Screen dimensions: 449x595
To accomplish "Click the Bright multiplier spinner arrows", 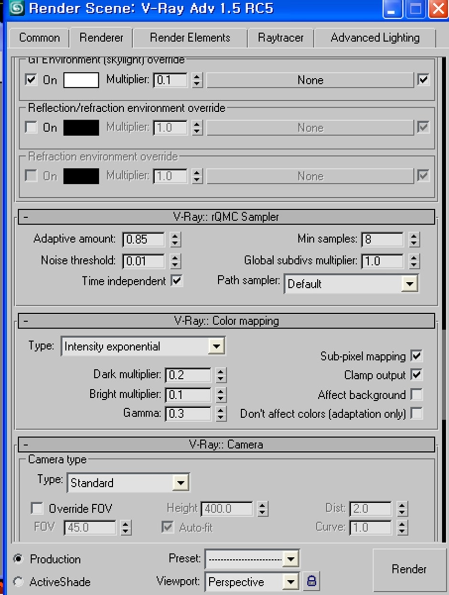I will (x=220, y=395).
